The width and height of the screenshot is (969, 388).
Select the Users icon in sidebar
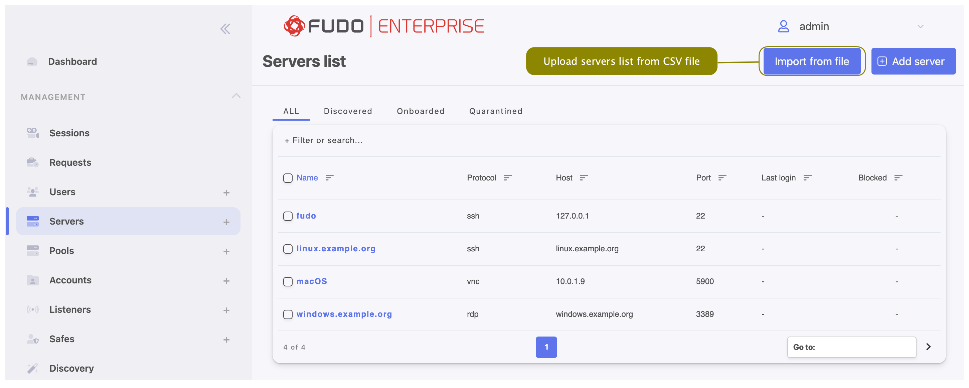tap(32, 191)
